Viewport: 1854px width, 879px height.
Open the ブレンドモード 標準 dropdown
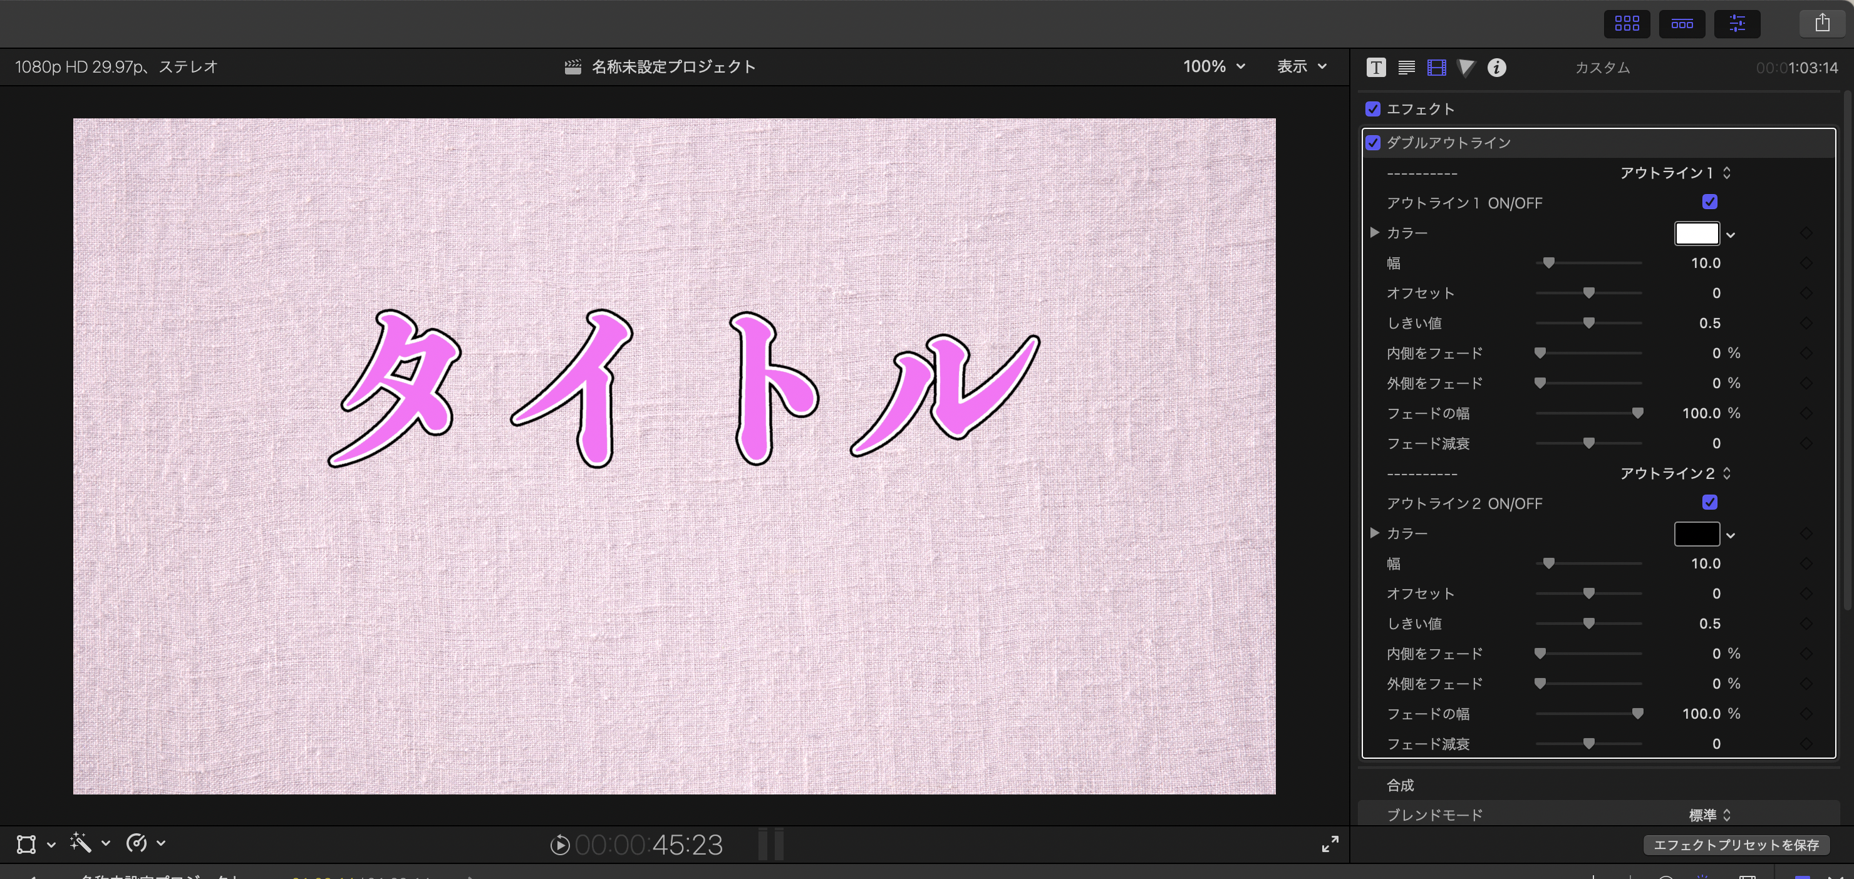pos(1709,815)
